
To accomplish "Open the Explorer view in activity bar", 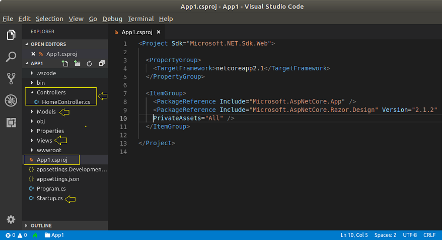I will click(11, 35).
